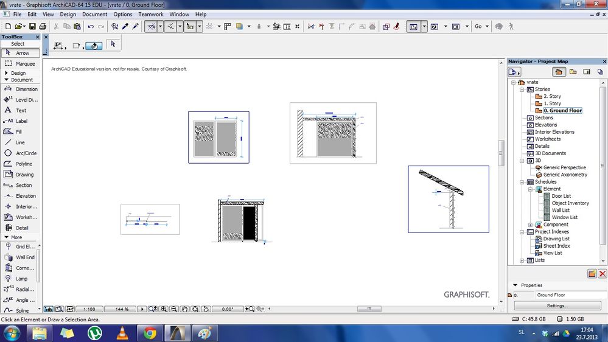Click the Save floppy disk icon

click(x=32, y=26)
